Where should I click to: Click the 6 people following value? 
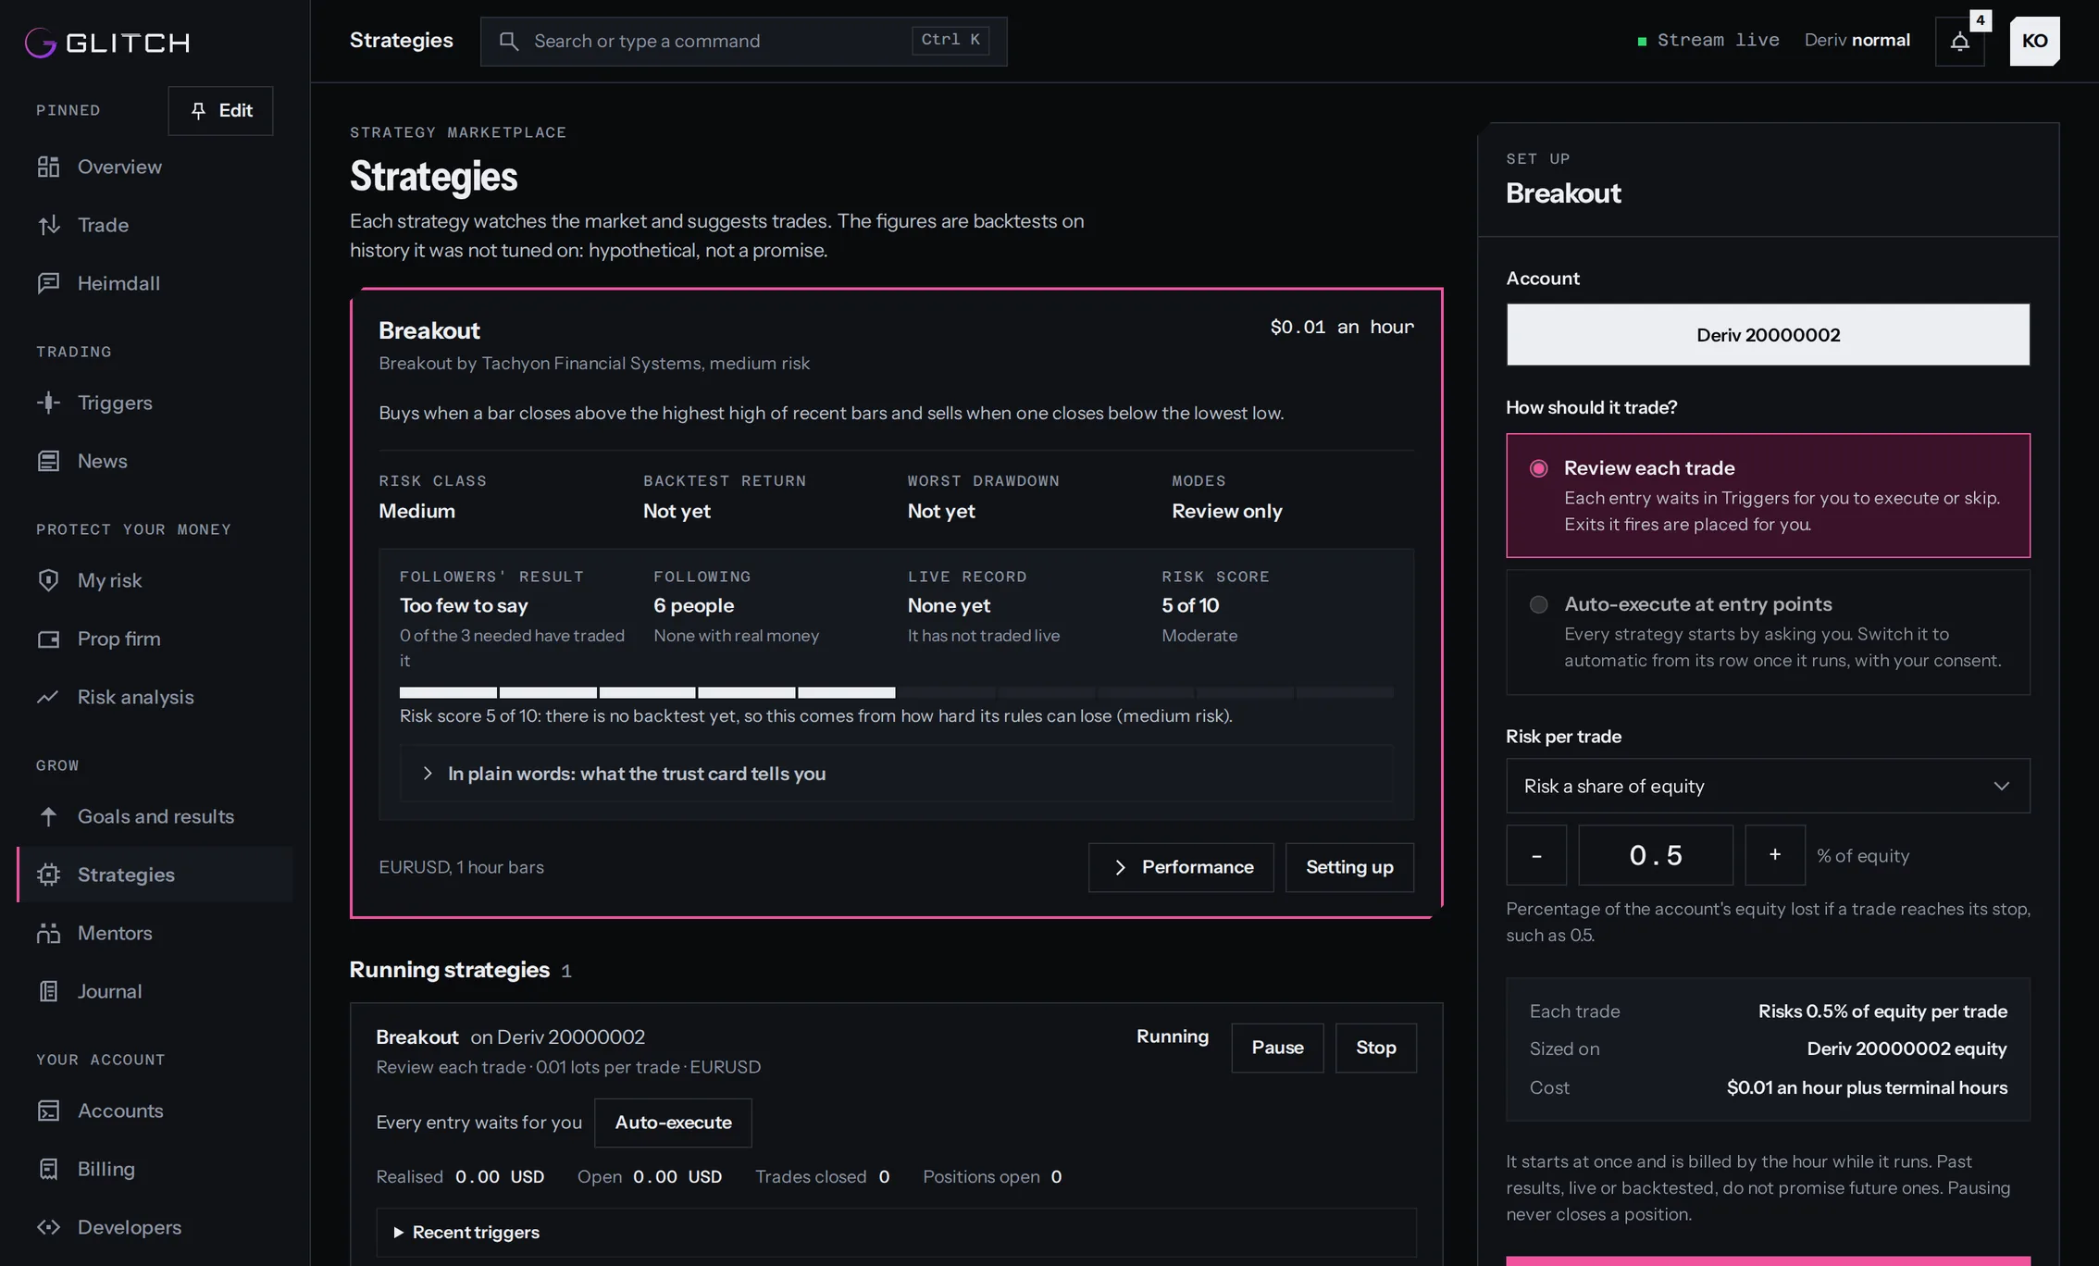tap(693, 605)
